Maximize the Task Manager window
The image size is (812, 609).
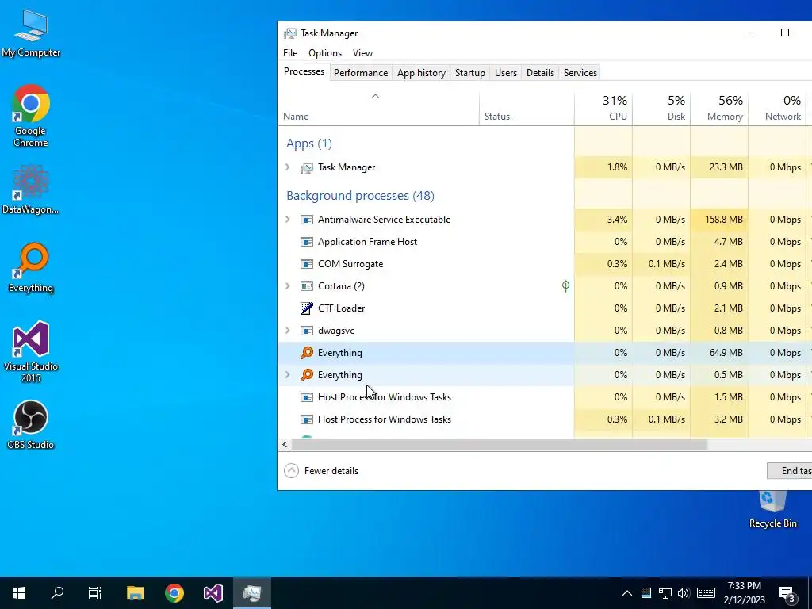(x=784, y=33)
